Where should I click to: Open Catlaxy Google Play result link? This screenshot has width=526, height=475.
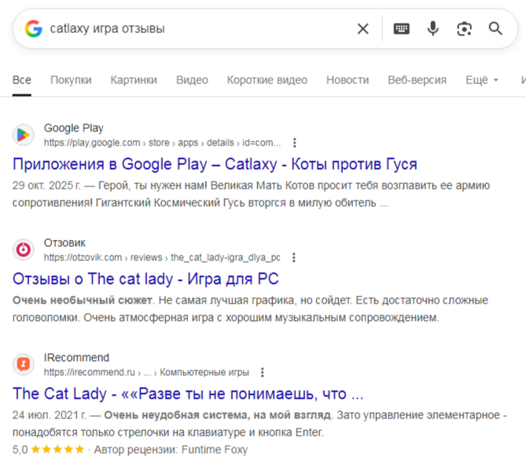(x=215, y=164)
